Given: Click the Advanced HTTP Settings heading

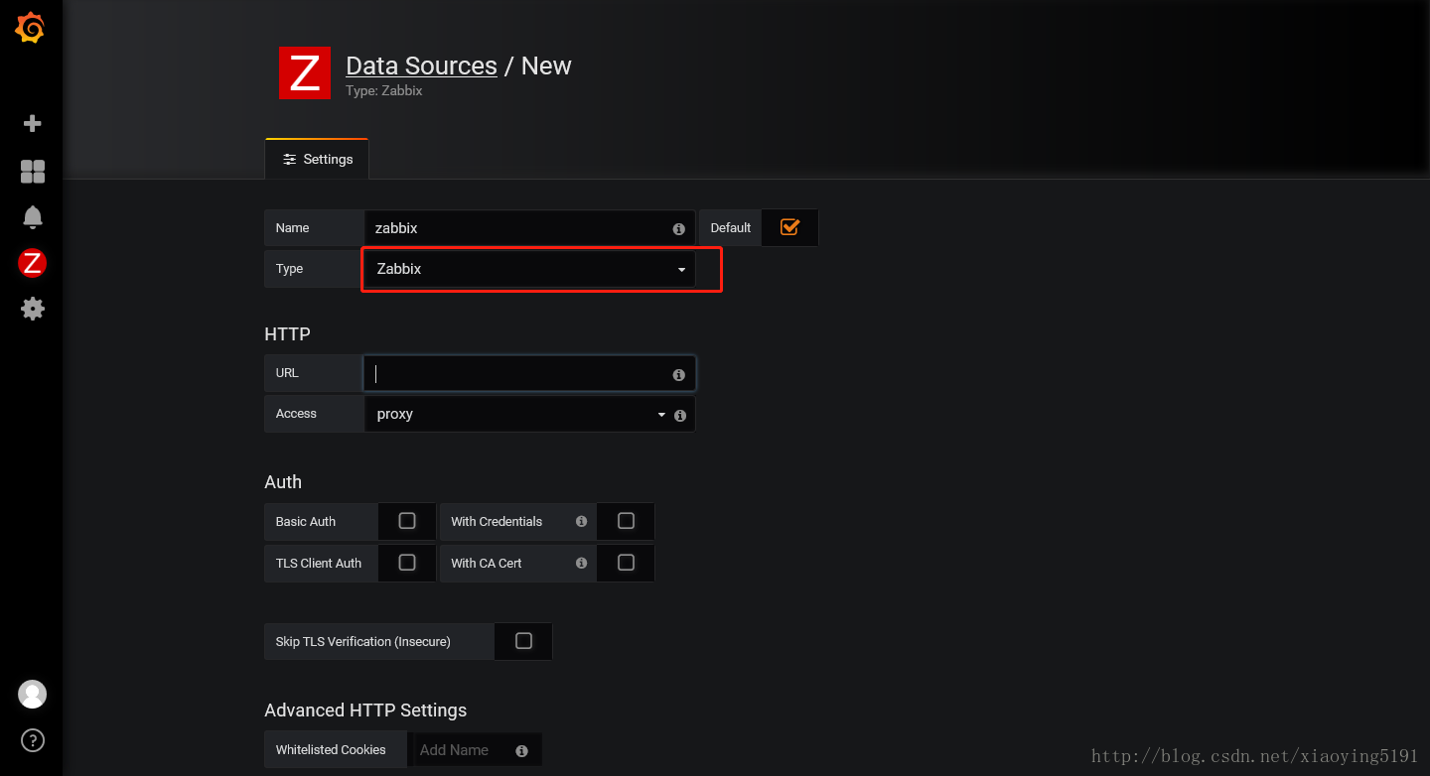Looking at the screenshot, I should click(x=365, y=711).
